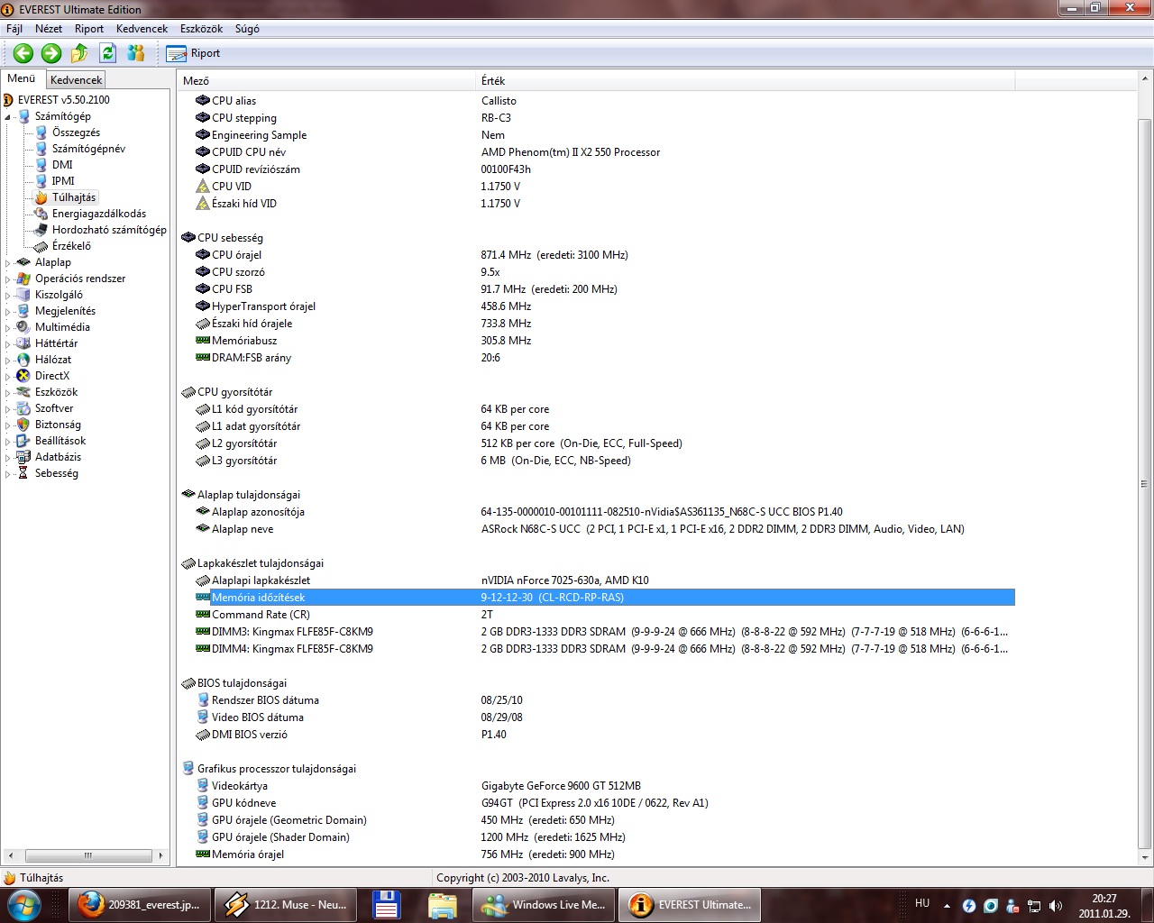Screen dimensions: 1154x923
Task: Expand the Háttértár tree node
Action: [x=8, y=344]
